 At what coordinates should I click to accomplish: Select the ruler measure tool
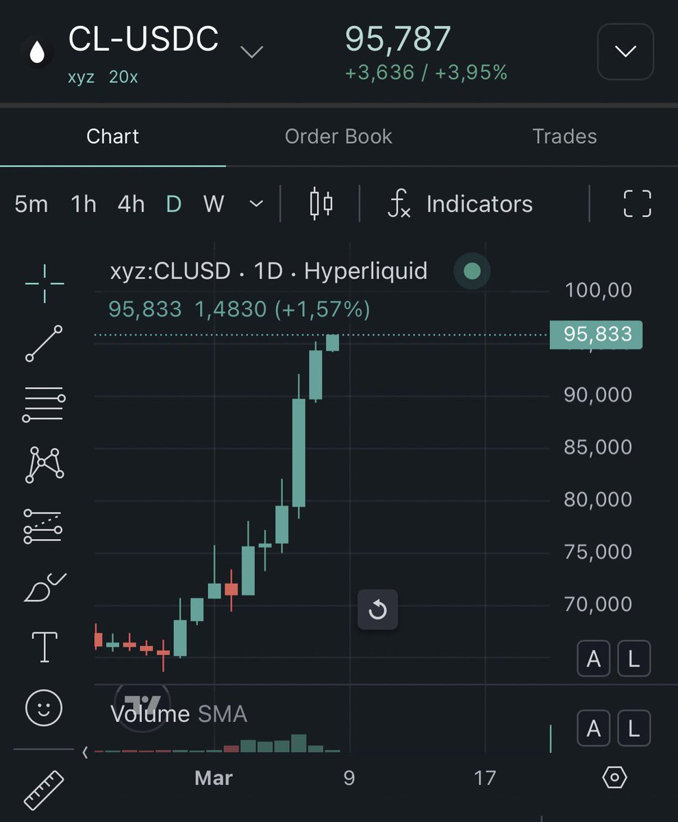[x=43, y=790]
